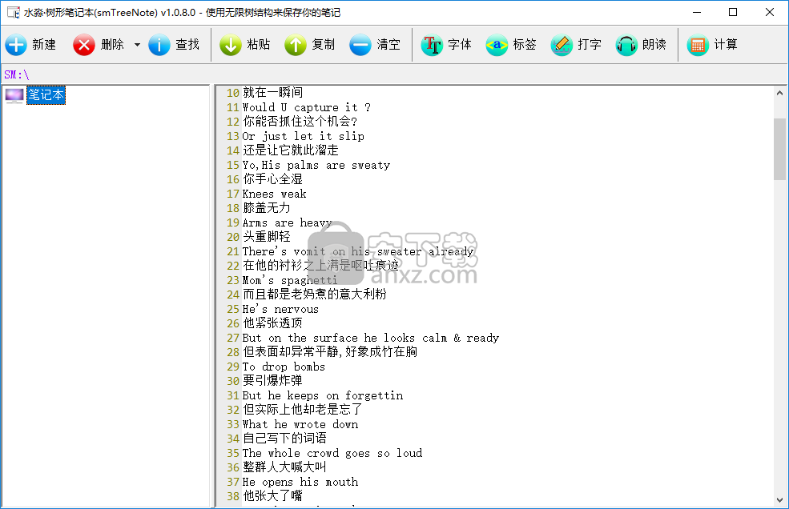789x509 pixels.
Task: Click line 'He opens his mouth'
Action: (x=300, y=482)
